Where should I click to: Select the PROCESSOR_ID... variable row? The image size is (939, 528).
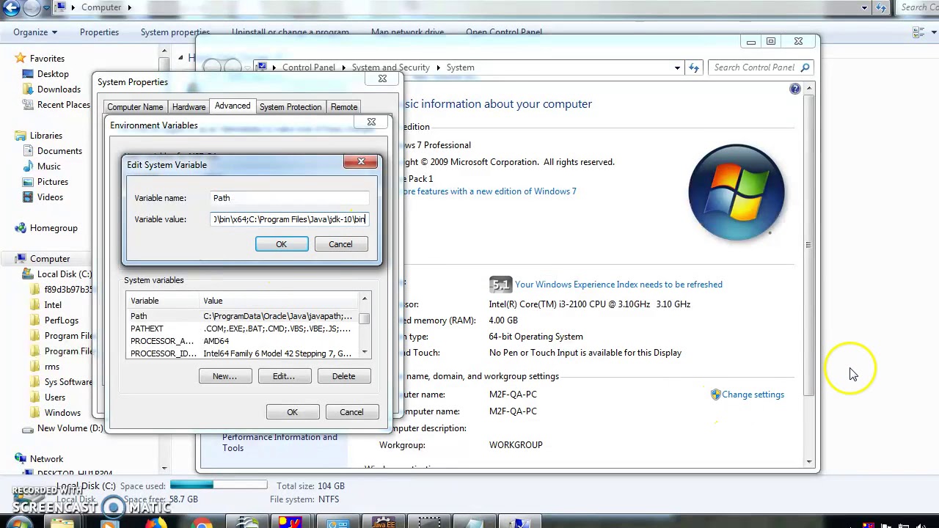tap(242, 353)
